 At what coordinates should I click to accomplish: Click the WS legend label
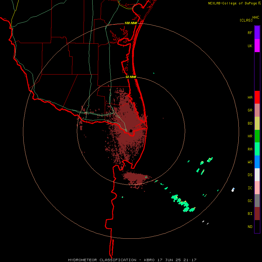[250, 162]
